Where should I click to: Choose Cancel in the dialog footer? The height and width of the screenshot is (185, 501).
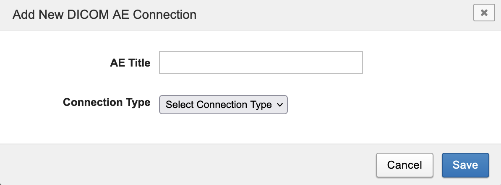(x=404, y=165)
